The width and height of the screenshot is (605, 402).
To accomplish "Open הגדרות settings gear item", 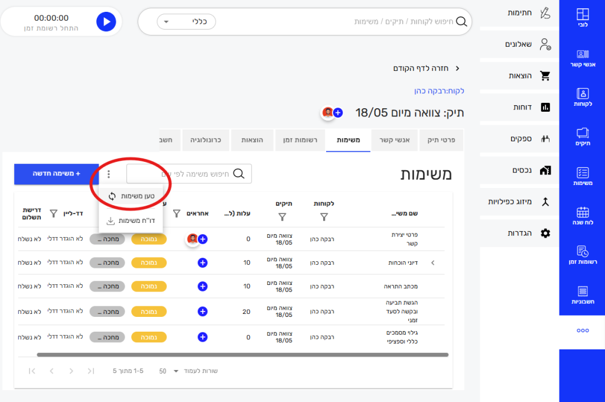I will click(529, 234).
